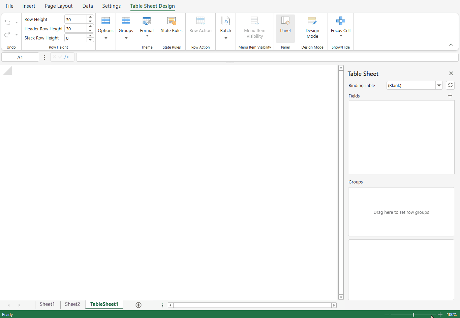Switch to the Page Layout tab
460x318 pixels.
click(59, 6)
